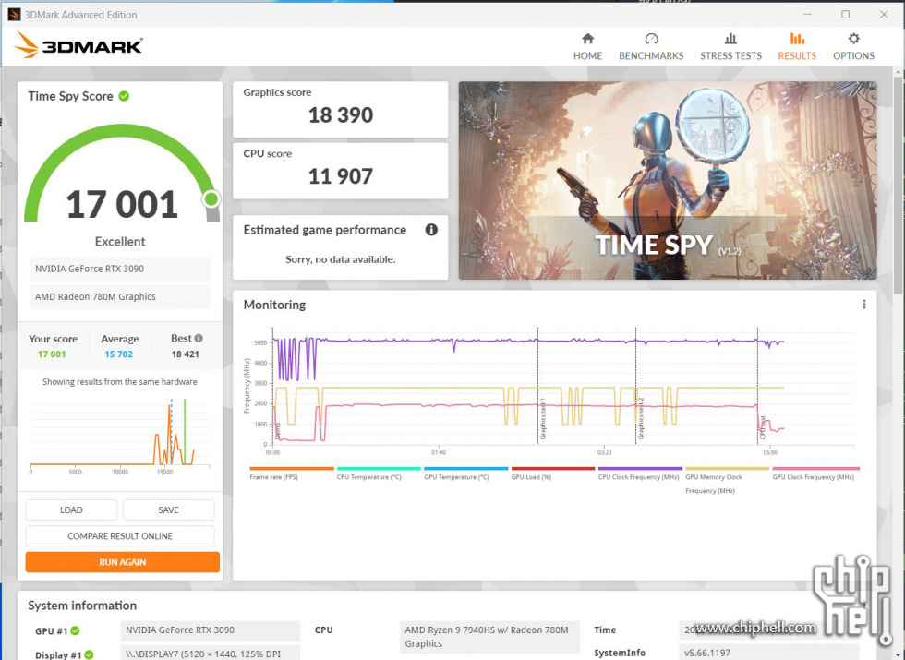This screenshot has width=905, height=660.
Task: Minimize the 3DMark window
Action: pos(807,15)
